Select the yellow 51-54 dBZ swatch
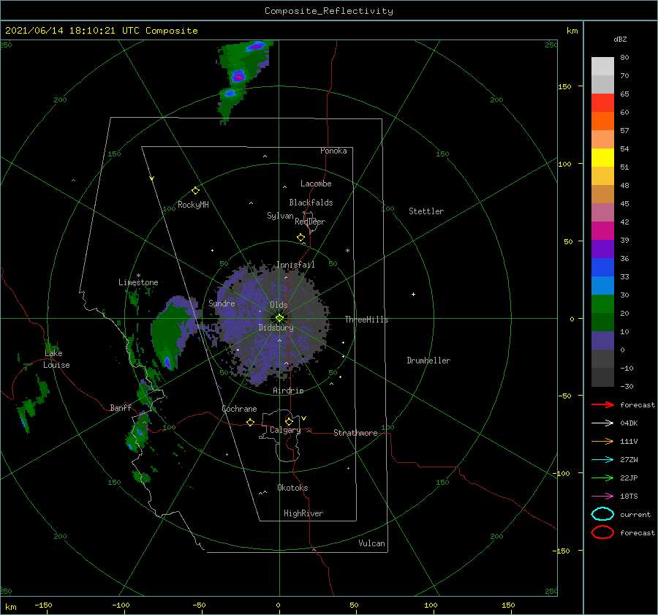 click(602, 158)
